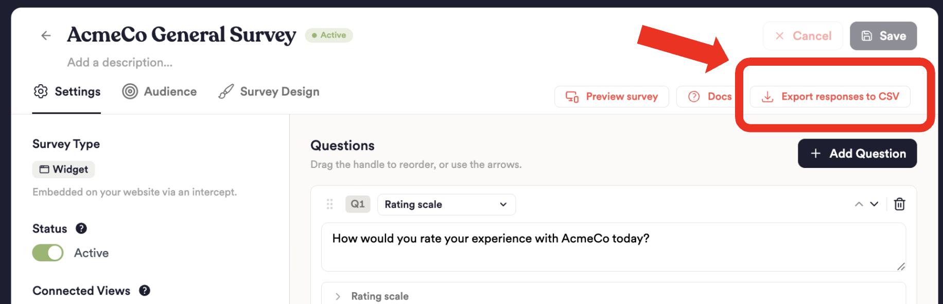Switch to the Survey Design tab
The image size is (943, 304).
pyautogui.click(x=269, y=91)
